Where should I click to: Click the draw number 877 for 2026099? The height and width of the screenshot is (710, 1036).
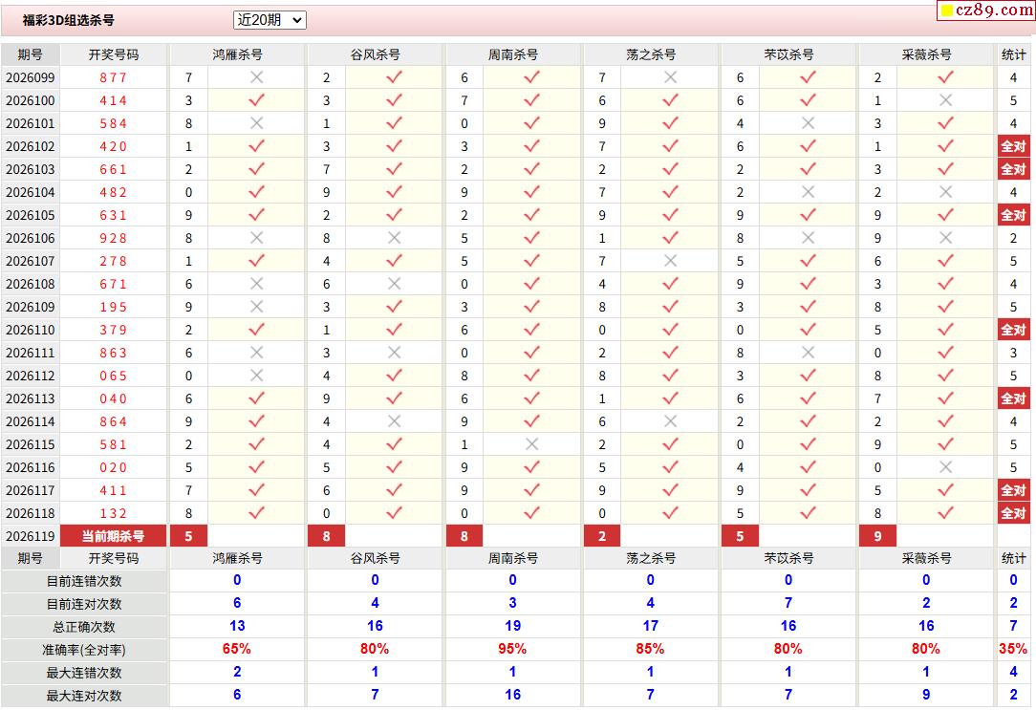click(x=113, y=78)
